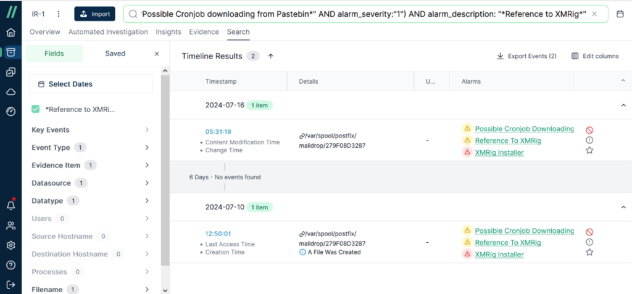This screenshot has height=294, width=632.
Task: Open the Insights tab
Action: tap(168, 32)
